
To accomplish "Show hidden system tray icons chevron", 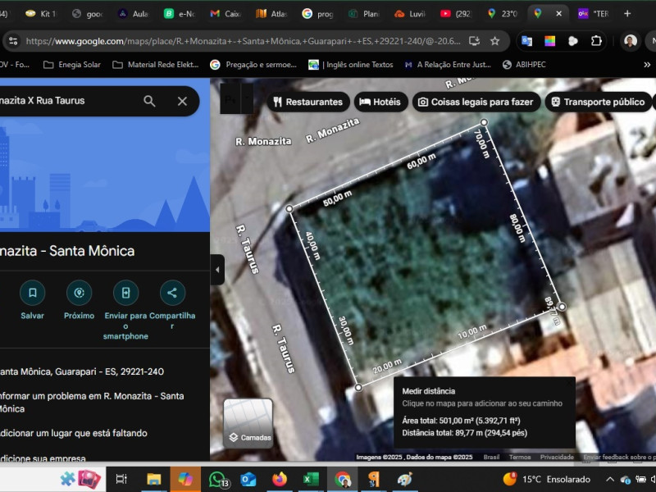I will 610,480.
